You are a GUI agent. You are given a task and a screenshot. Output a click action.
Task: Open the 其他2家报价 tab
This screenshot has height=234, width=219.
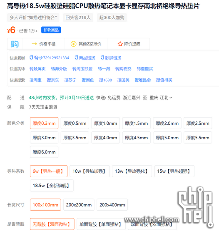click(86, 44)
